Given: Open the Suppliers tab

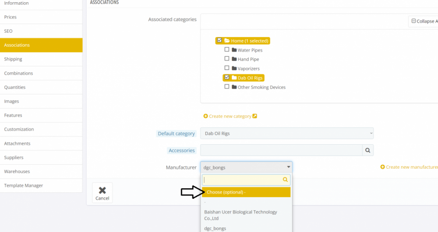Looking at the screenshot, I should click(x=41, y=157).
